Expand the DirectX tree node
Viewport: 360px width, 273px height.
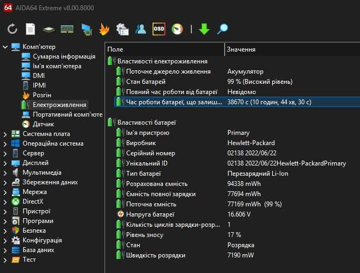5,202
